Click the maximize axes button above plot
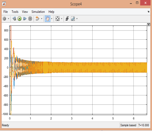 [148, 25]
